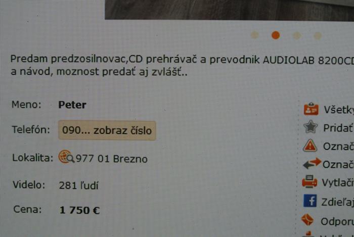Click the Vytlači print link
This screenshot has height=237, width=354.
click(x=338, y=182)
